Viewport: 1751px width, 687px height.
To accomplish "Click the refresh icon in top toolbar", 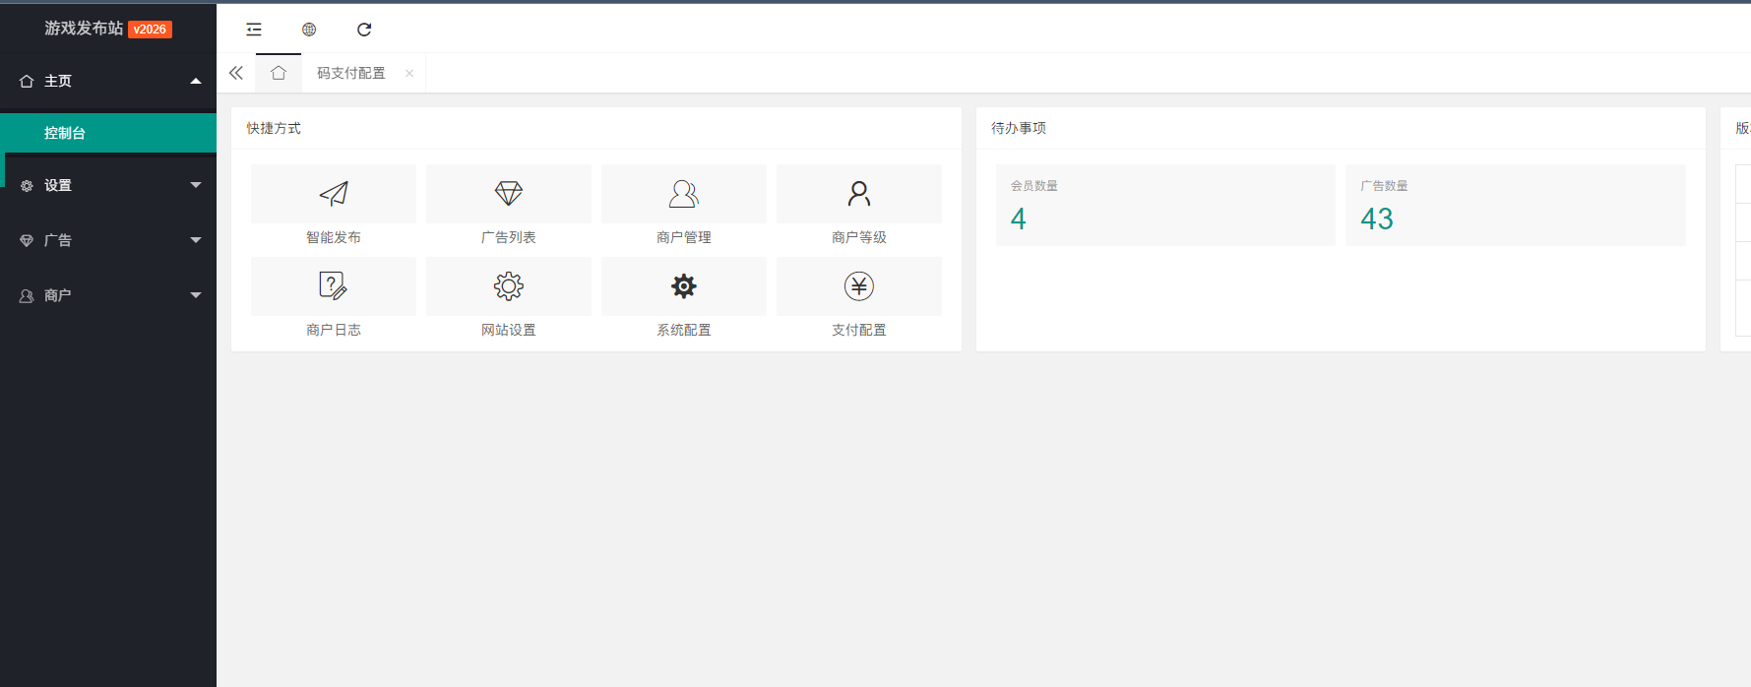I will (364, 30).
